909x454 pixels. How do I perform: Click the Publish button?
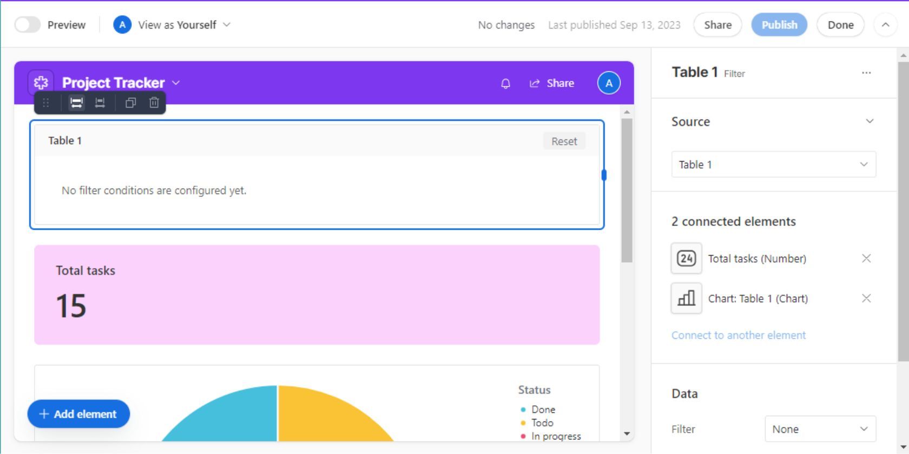coord(779,25)
